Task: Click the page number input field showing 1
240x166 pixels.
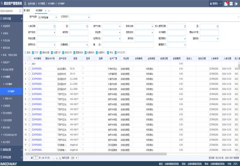Action: (x=36, y=158)
